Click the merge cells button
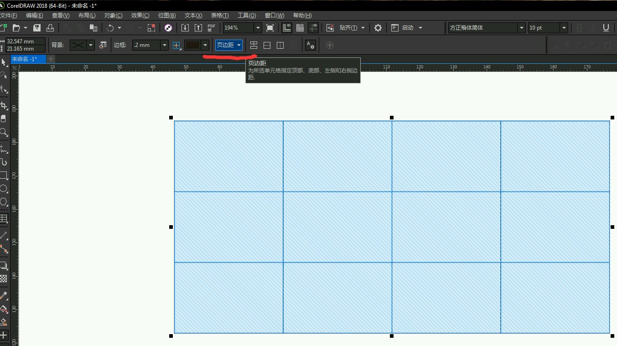This screenshot has width=617, height=346. 254,45
